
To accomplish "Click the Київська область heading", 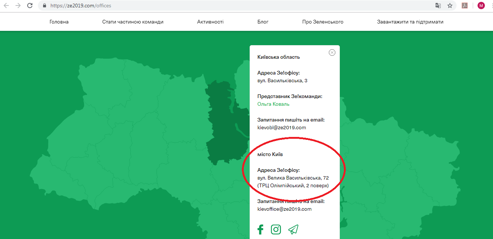I will point(279,57).
